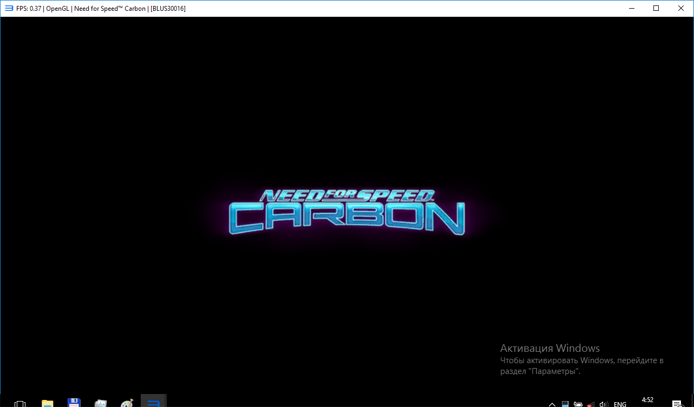Click the RPCS3 logo in title bar

(9, 8)
